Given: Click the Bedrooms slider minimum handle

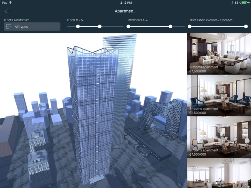Looking at the screenshot, I should point(128,26).
